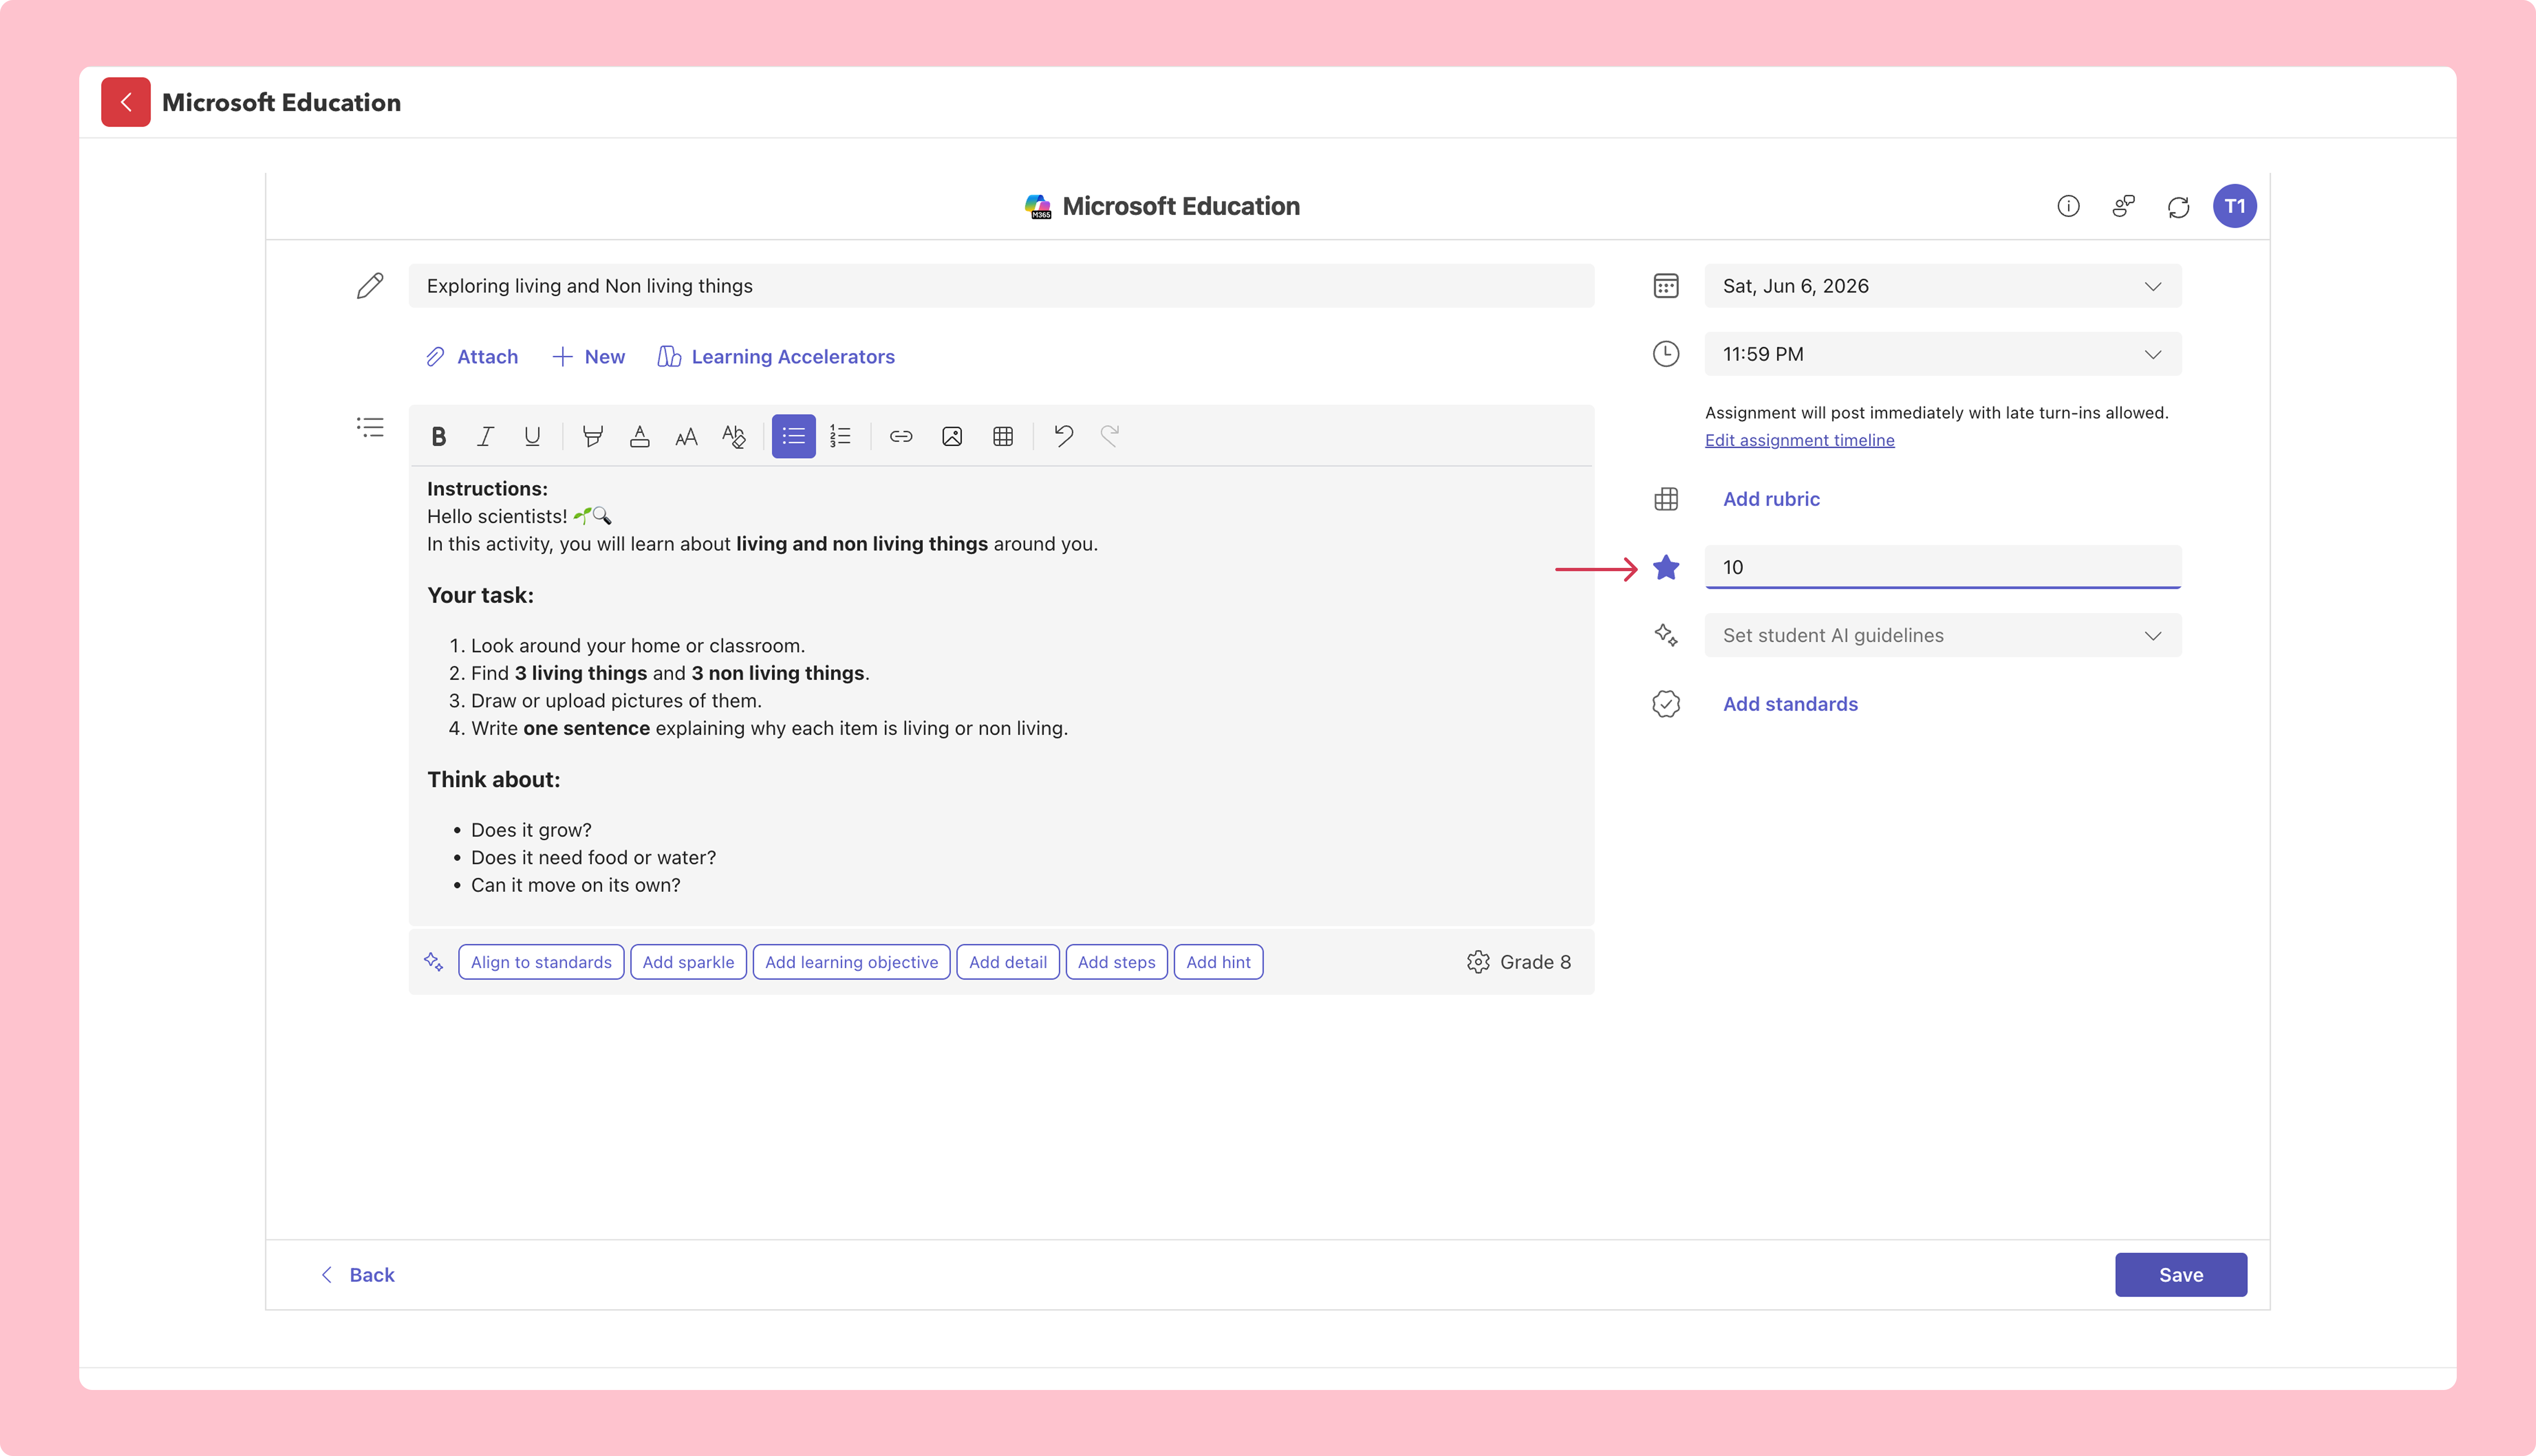
Task: Click the refresh icon in header
Action: point(2178,207)
